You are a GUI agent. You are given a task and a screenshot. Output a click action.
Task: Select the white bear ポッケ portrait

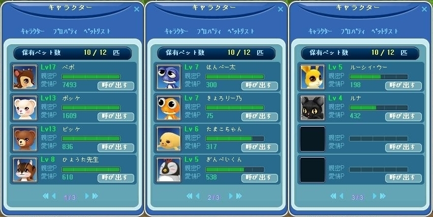coord(25,108)
